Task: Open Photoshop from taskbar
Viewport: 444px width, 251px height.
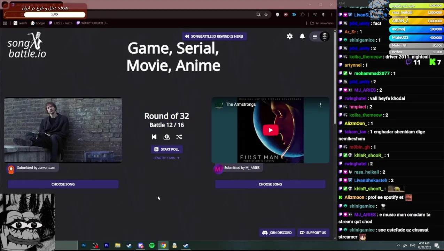Action: (84, 245)
